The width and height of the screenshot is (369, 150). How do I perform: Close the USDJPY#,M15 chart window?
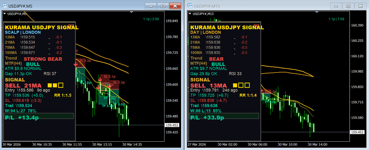point(360,6)
